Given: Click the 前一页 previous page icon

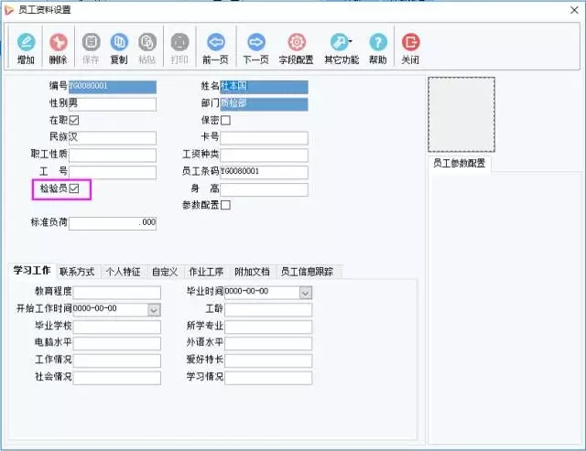Looking at the screenshot, I should click(x=215, y=43).
